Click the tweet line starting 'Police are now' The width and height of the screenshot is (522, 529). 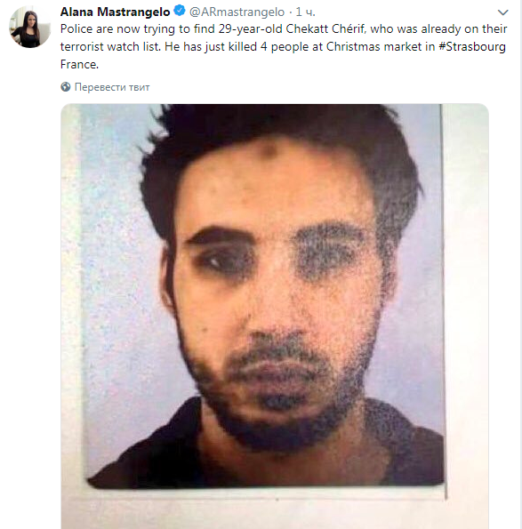[284, 29]
